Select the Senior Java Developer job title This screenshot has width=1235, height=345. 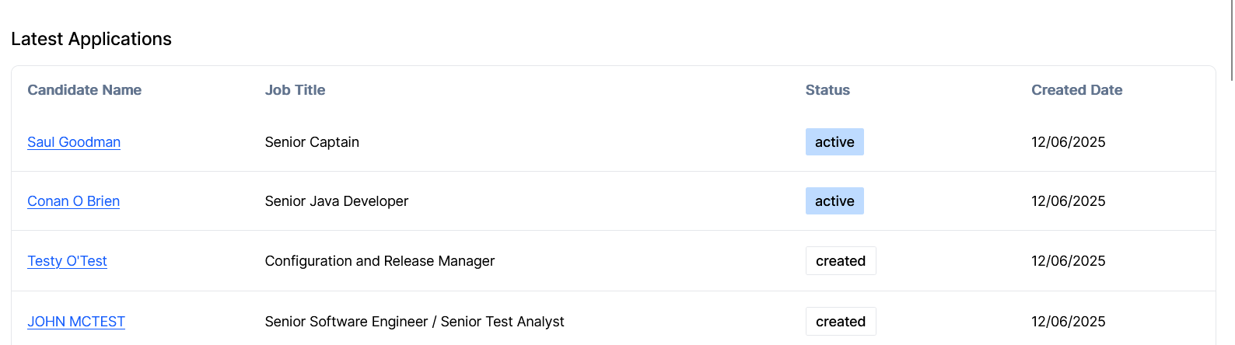pos(336,201)
